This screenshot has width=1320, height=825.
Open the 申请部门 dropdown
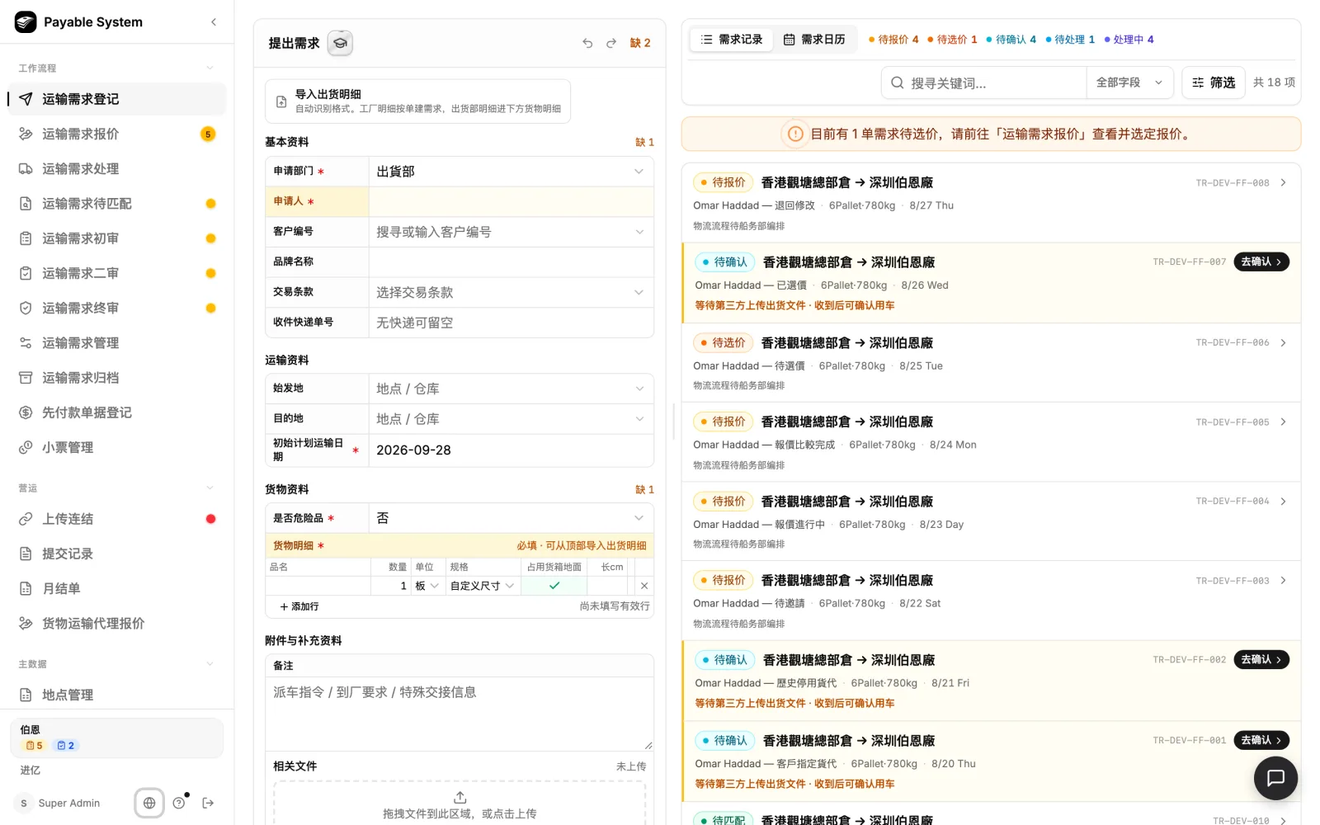pos(511,172)
